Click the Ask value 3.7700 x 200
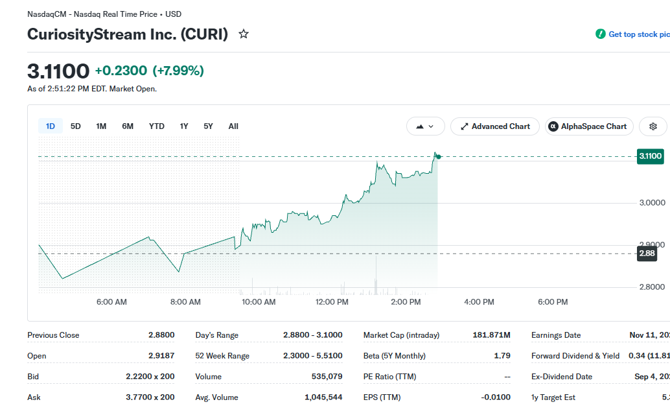Screen dimensions: 670x413 pos(150,397)
